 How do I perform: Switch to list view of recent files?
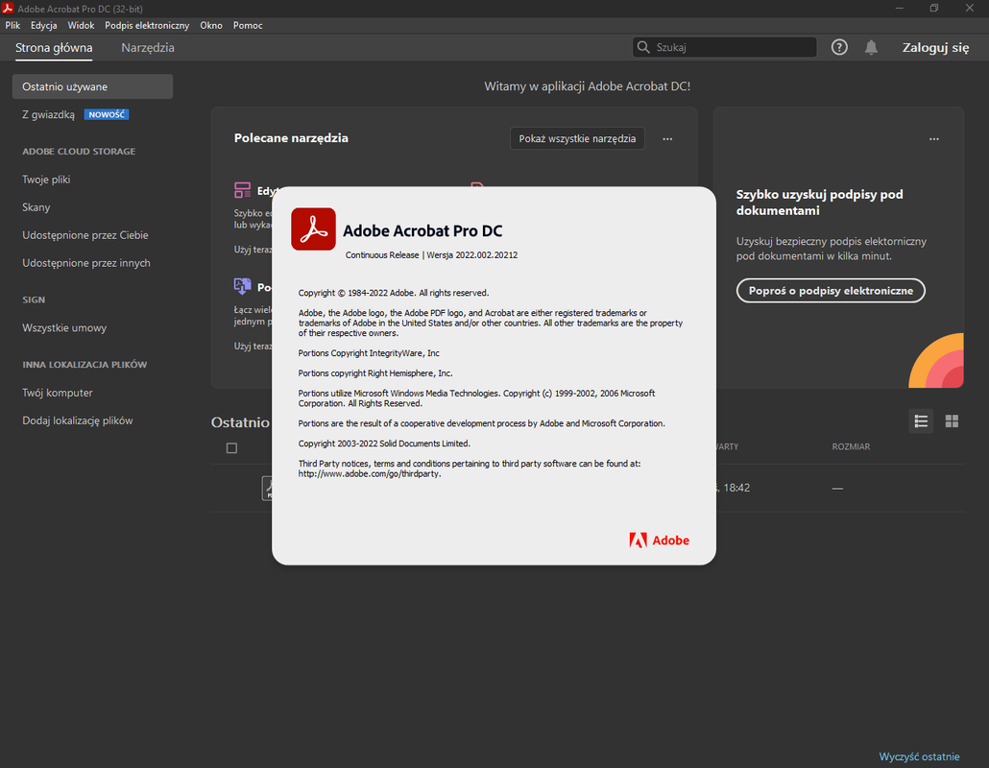921,421
